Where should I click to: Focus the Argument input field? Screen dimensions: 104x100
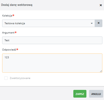point(52,40)
